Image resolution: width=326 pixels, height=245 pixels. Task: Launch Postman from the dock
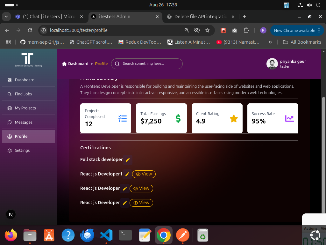[x=183, y=236]
